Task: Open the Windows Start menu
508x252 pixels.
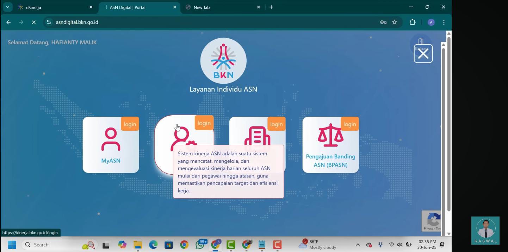Action: [x=12, y=245]
